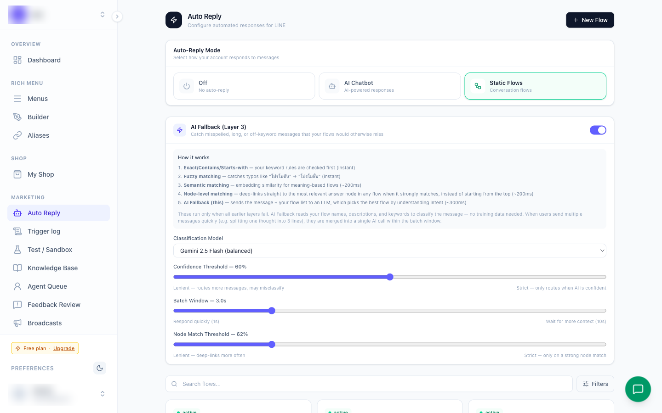Image resolution: width=662 pixels, height=413 pixels.
Task: Select the Static Flows mode
Action: (x=535, y=86)
